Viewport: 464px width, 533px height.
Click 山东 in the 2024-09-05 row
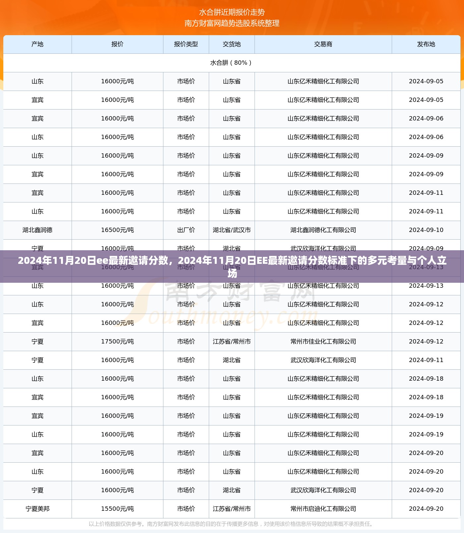point(37,81)
